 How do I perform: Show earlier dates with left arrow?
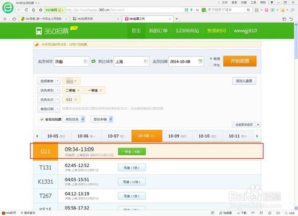click(x=37, y=136)
